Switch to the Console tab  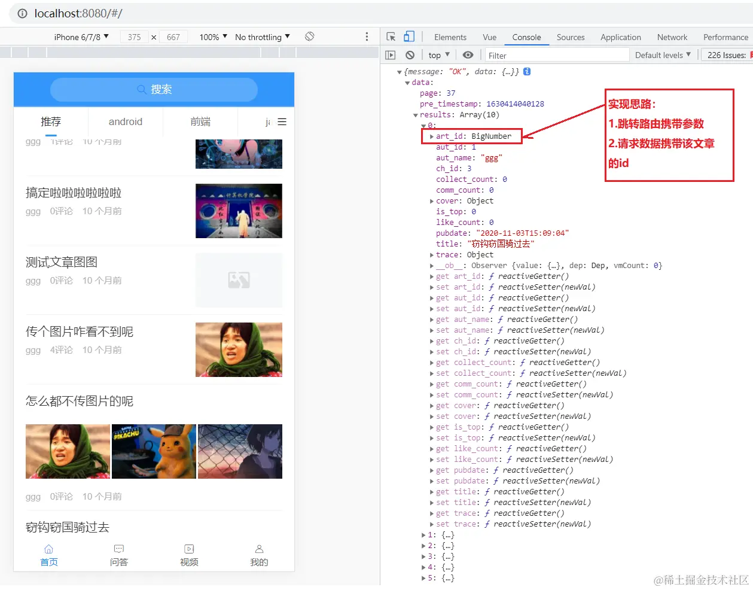coord(526,37)
